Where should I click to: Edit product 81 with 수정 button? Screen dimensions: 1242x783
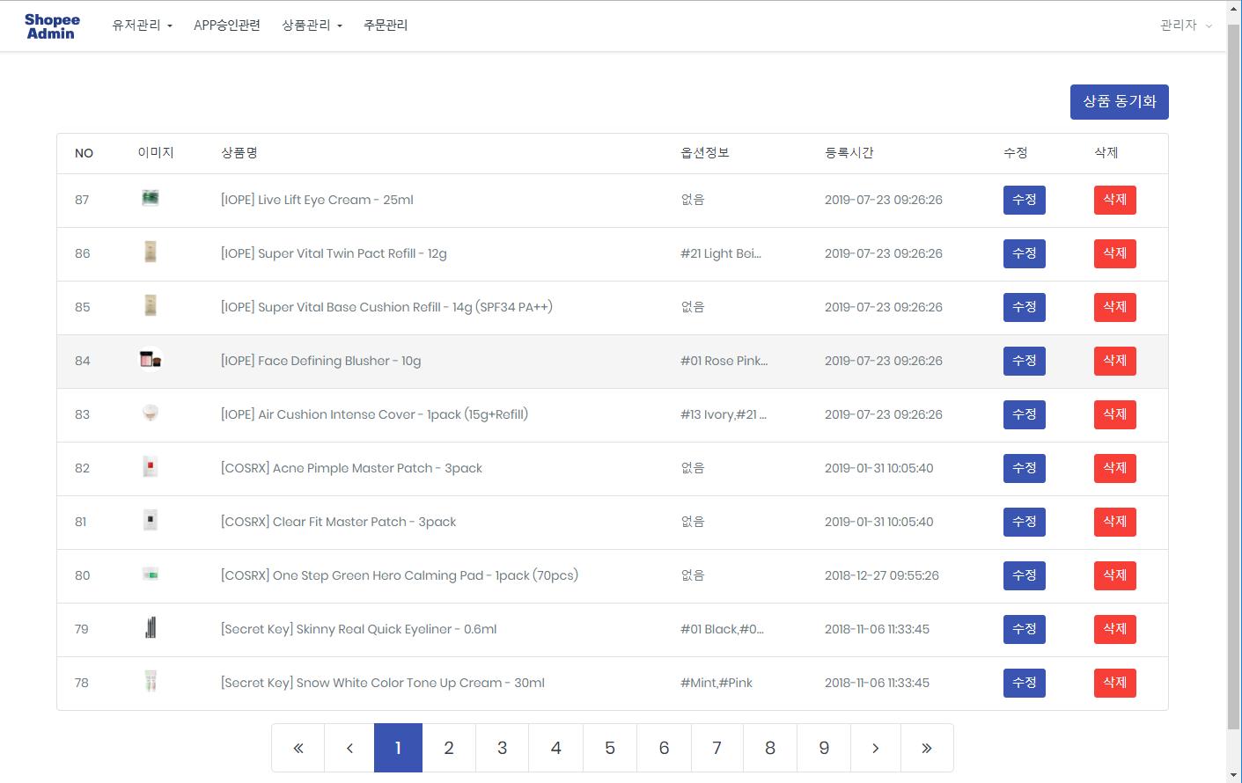[x=1024, y=522]
